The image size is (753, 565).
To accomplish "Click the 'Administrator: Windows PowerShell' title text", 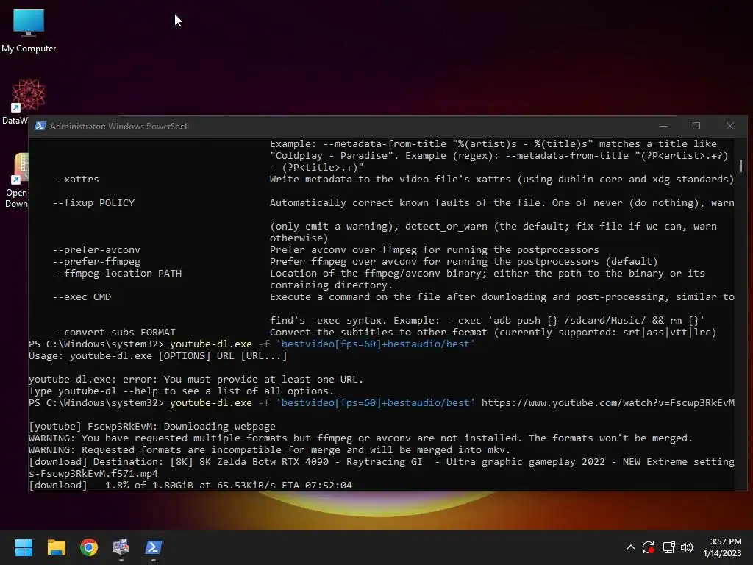I will (x=119, y=127).
